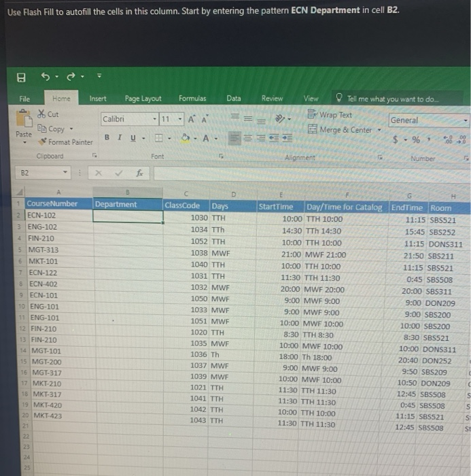Toggle Bold formatting
This screenshot has width=471, height=476.
(107, 137)
